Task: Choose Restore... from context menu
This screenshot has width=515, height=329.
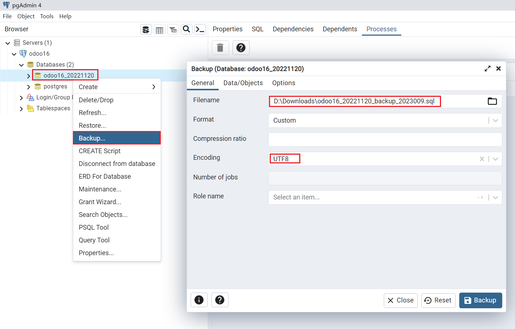Action: (x=117, y=126)
